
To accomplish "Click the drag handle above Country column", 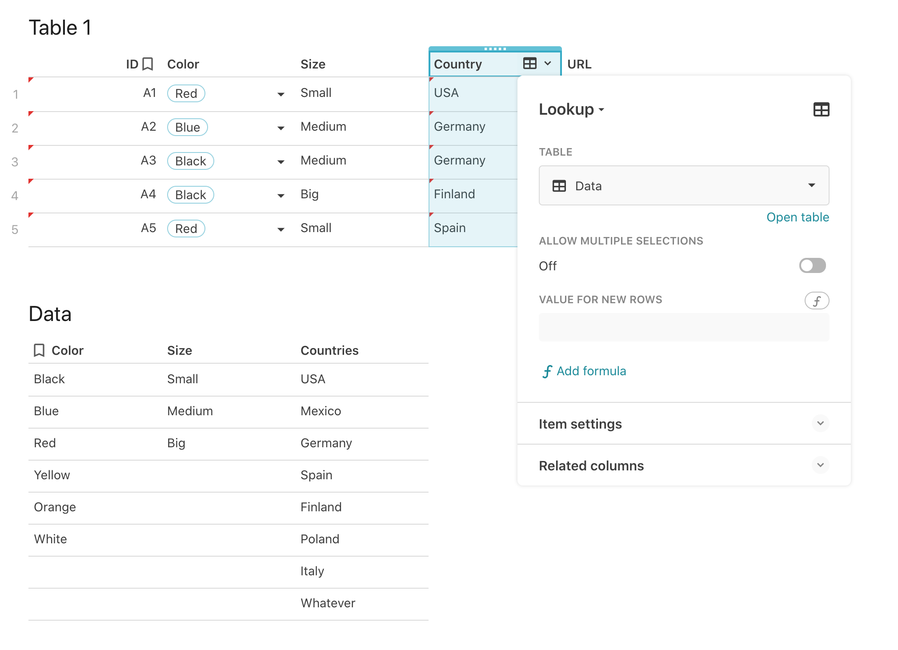I will coord(495,49).
